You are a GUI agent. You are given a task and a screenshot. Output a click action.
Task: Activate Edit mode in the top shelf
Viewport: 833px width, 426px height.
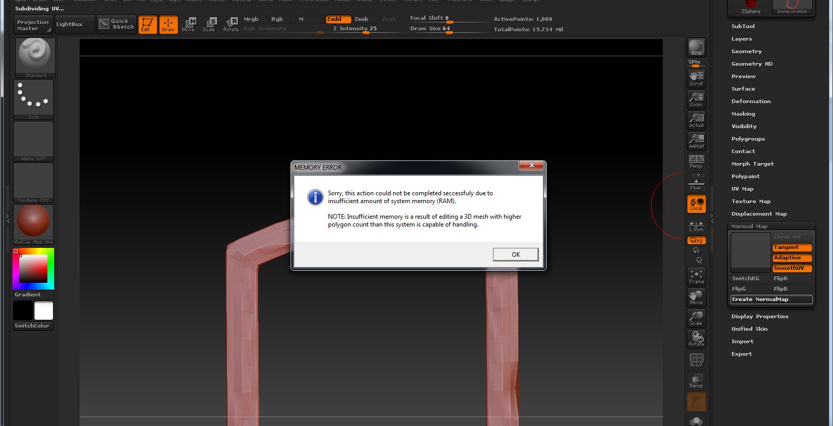coord(147,24)
